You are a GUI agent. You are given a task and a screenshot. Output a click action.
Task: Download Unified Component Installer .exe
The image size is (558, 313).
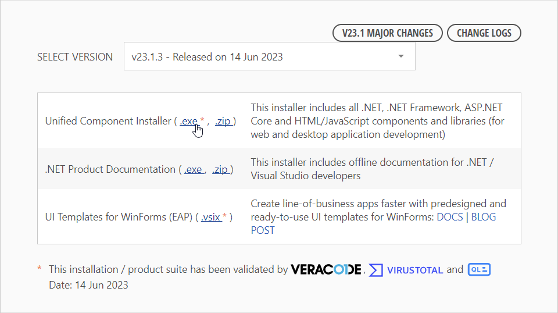189,121
